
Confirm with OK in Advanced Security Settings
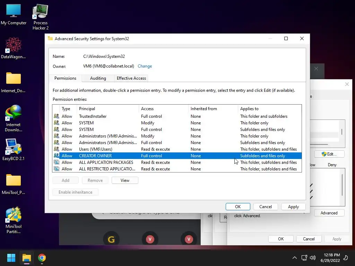238,207
